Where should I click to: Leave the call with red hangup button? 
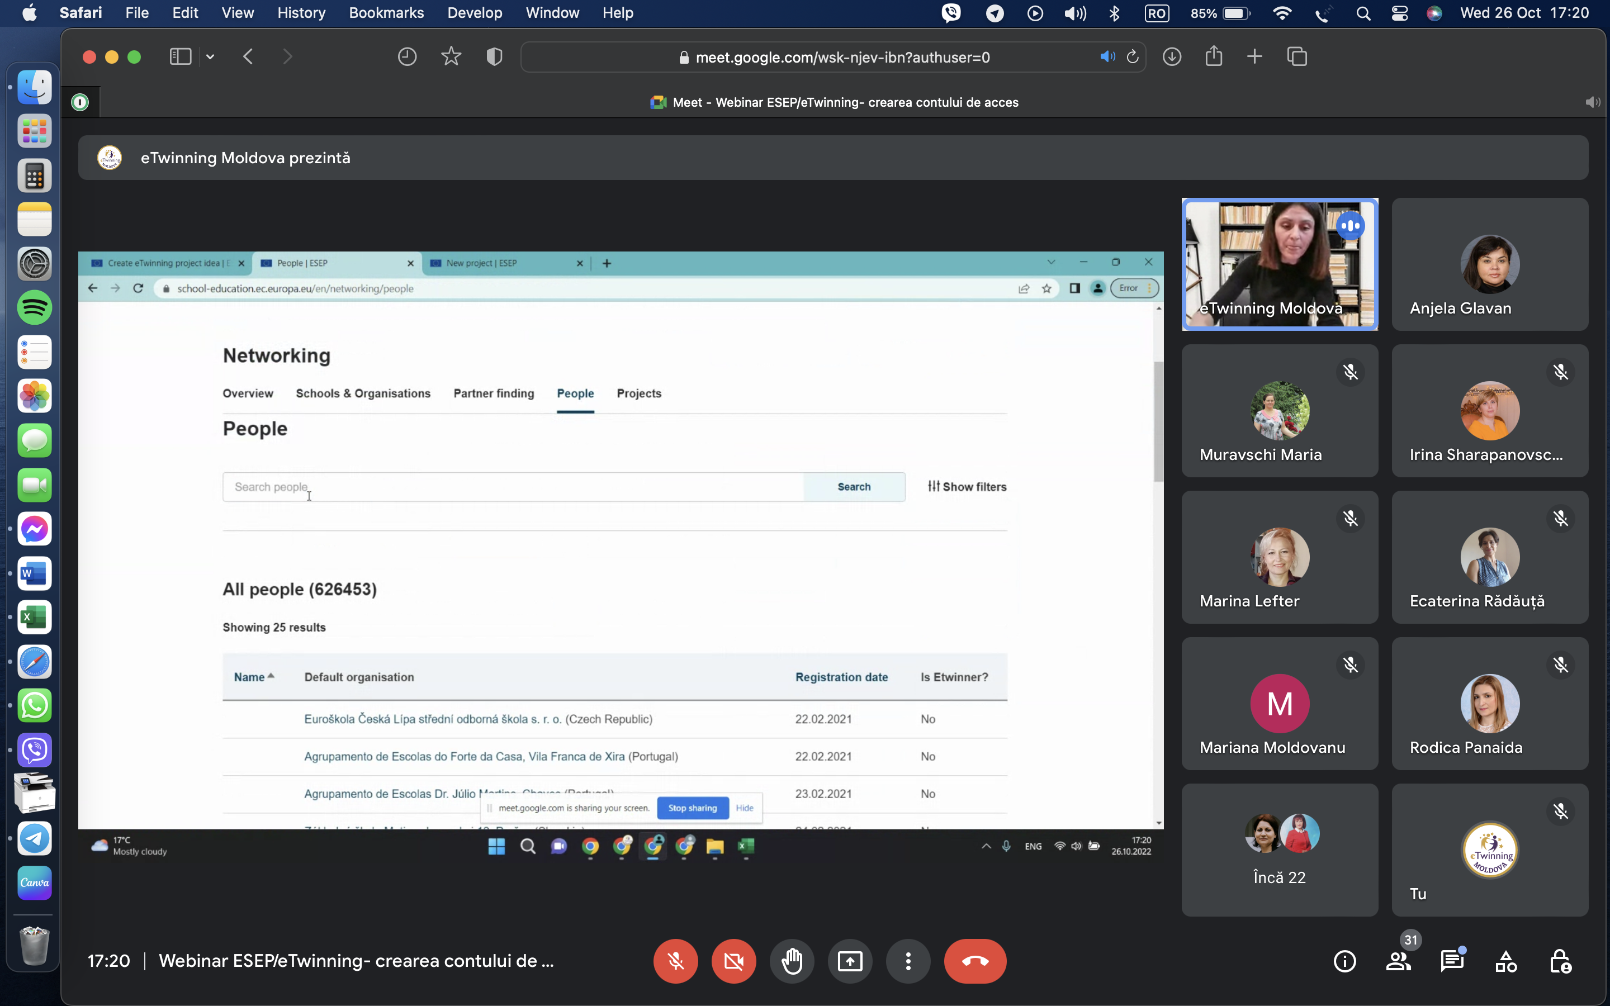pos(976,961)
